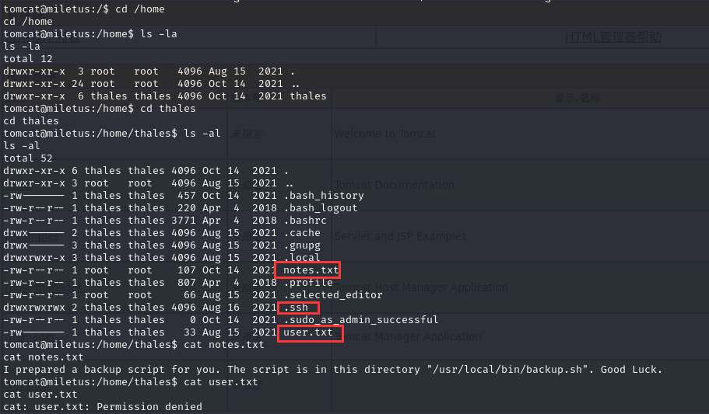Click .bash_history in the directory listing
The height and width of the screenshot is (414, 709).
[x=324, y=196]
